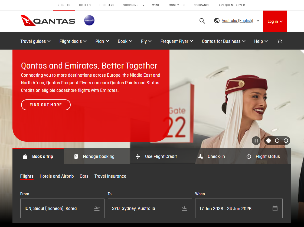This screenshot has width=304, height=227.
Task: Go to INSURANCE in top bar
Action: coord(201,5)
